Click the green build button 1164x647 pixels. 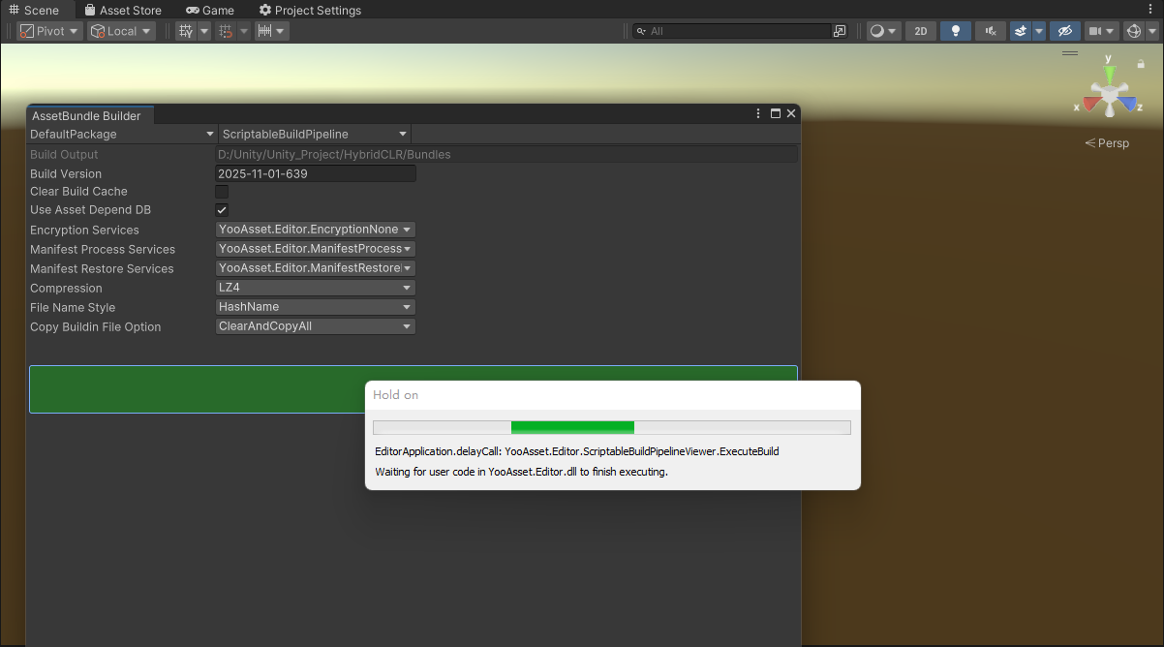pyautogui.click(x=414, y=389)
